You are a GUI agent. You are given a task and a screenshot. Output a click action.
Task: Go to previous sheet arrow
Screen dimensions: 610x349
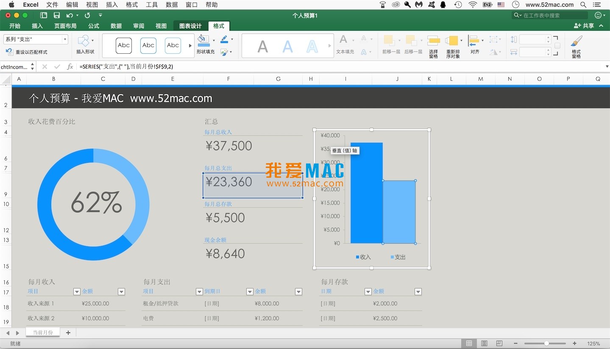tap(8, 333)
